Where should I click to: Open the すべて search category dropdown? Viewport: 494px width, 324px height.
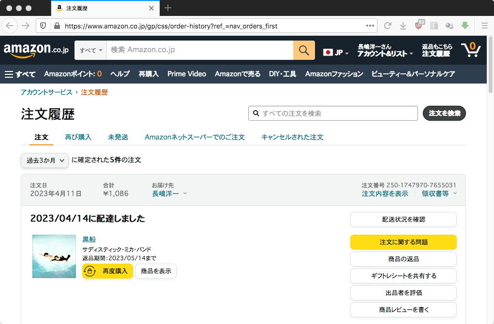click(91, 50)
